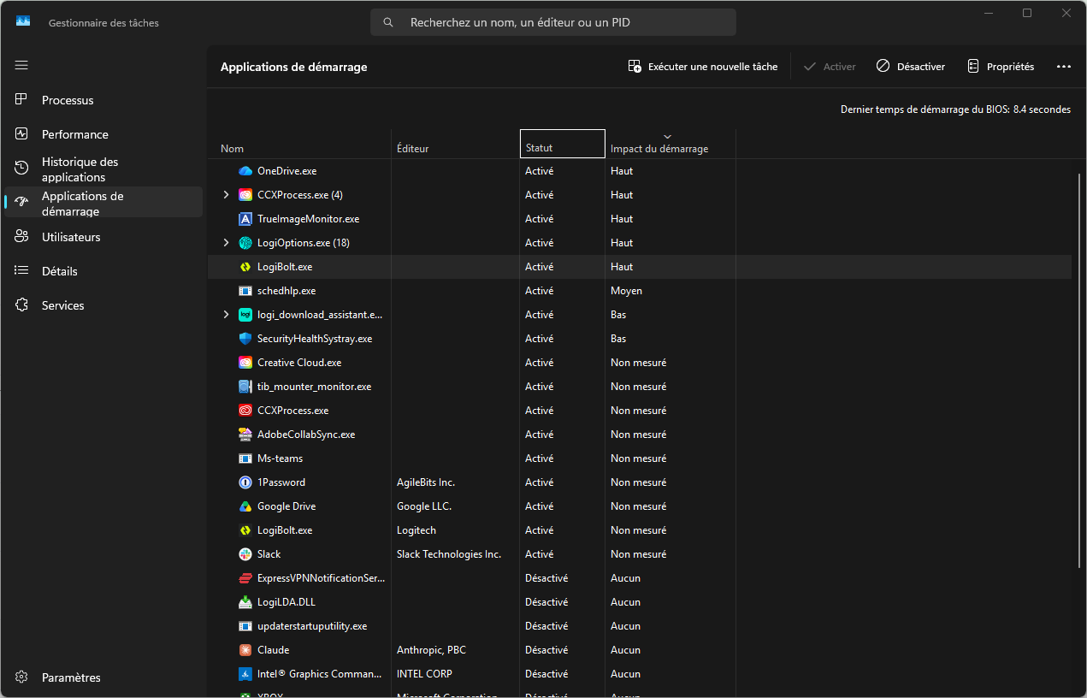Click the Activer button
The image size is (1087, 698).
pyautogui.click(x=830, y=67)
